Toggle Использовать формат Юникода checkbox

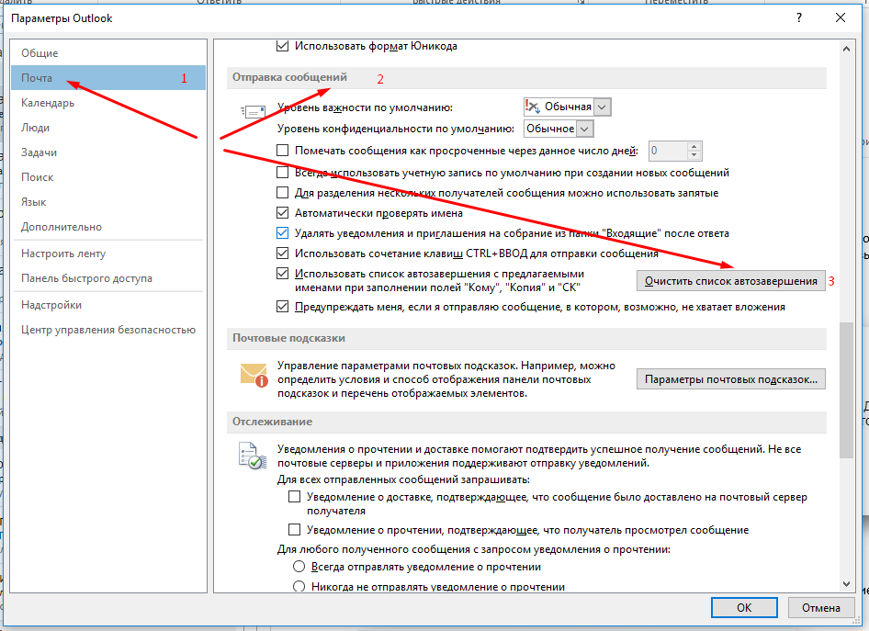coord(283,46)
